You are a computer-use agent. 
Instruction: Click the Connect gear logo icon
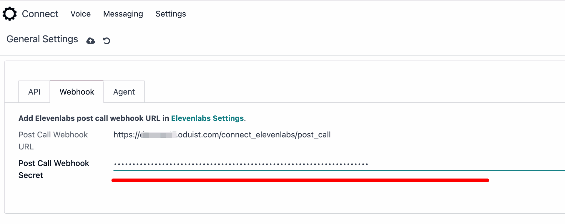[10, 14]
